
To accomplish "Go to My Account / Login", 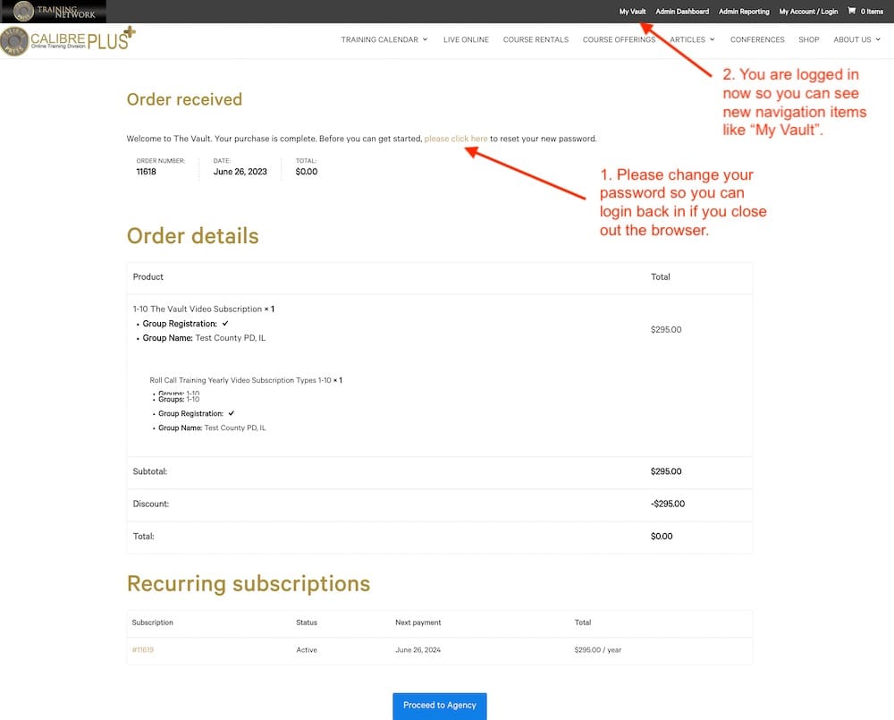I will tap(808, 12).
